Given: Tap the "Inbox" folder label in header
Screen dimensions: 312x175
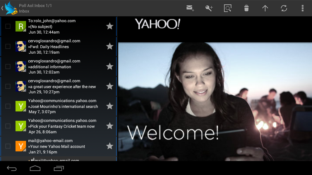Looking at the screenshot, I should click(x=24, y=11).
